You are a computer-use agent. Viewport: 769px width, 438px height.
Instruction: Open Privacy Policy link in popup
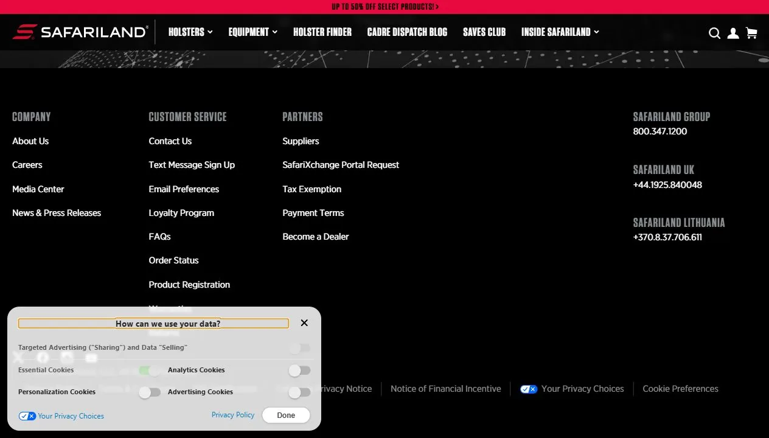pyautogui.click(x=233, y=415)
